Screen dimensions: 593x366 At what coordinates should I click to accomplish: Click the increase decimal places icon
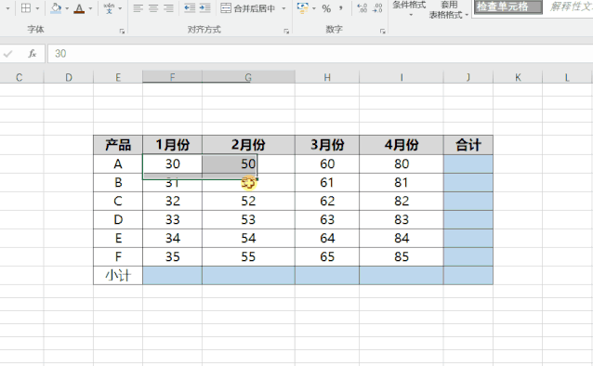(362, 8)
